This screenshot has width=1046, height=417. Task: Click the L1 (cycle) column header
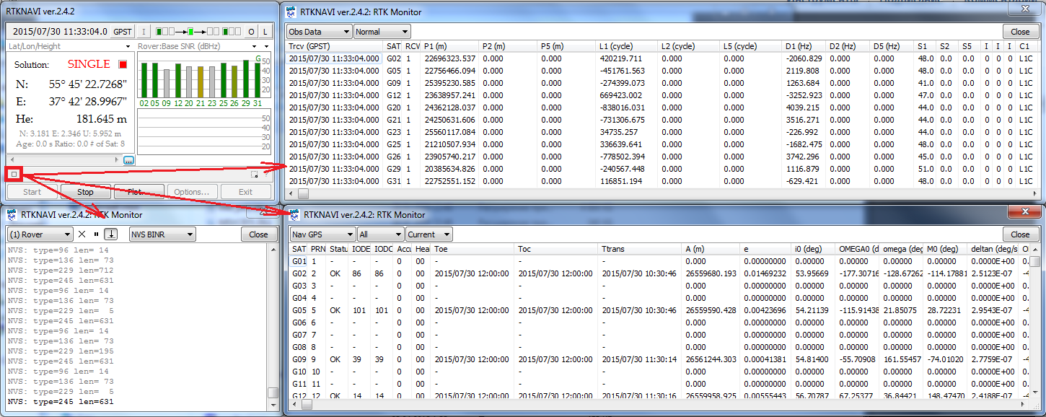626,46
